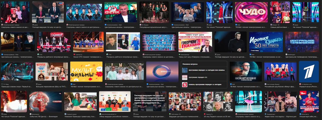This screenshot has height=120, width=322.
Task: Open the yellow МУЛЬТФИЛЬМЫ thumbnail
Action: click(x=86, y=71)
